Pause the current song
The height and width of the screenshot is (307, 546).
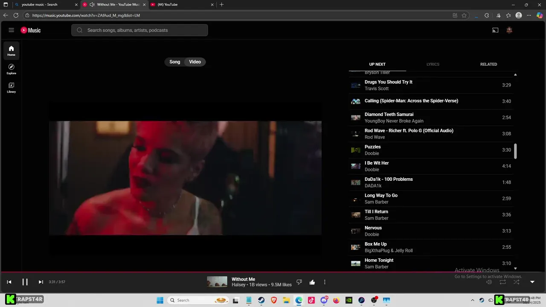point(25,282)
